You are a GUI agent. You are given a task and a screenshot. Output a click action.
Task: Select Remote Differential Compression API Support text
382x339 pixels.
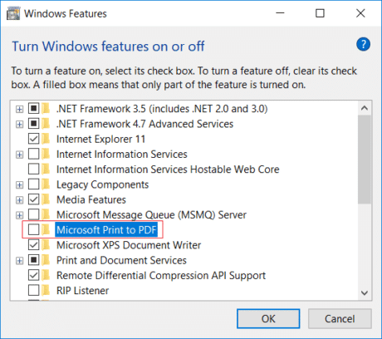point(161,275)
